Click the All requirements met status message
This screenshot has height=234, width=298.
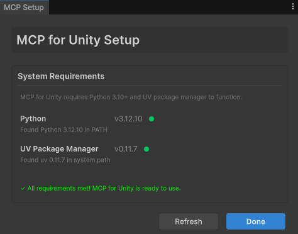click(104, 188)
